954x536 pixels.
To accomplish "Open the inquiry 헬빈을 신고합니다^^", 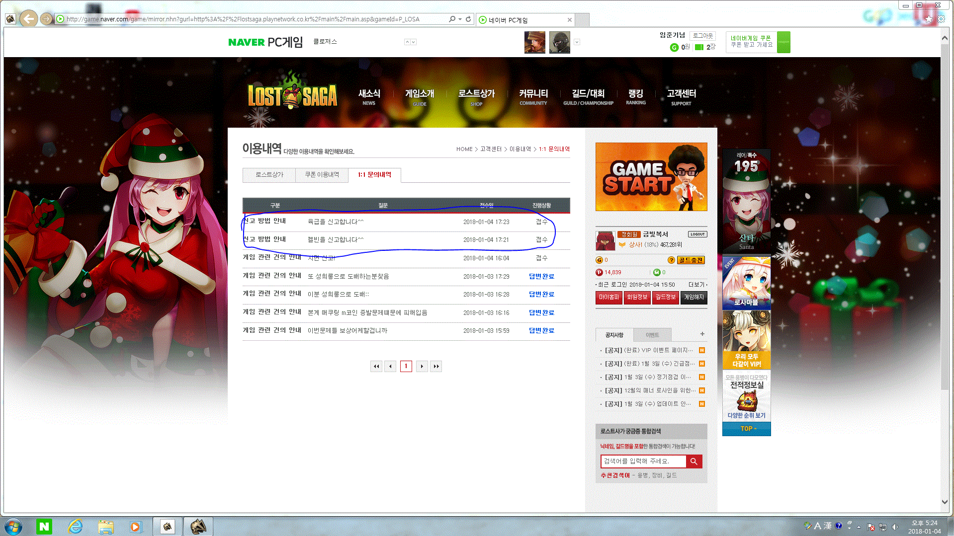I will [x=336, y=239].
